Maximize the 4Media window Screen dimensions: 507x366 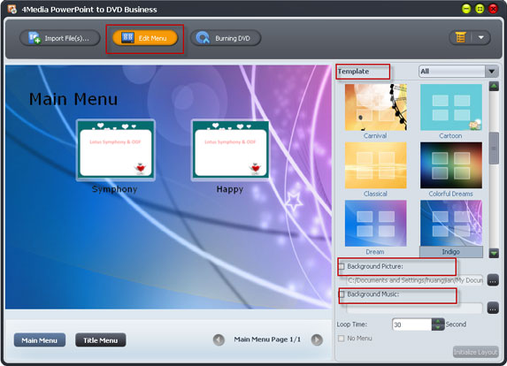[480, 9]
